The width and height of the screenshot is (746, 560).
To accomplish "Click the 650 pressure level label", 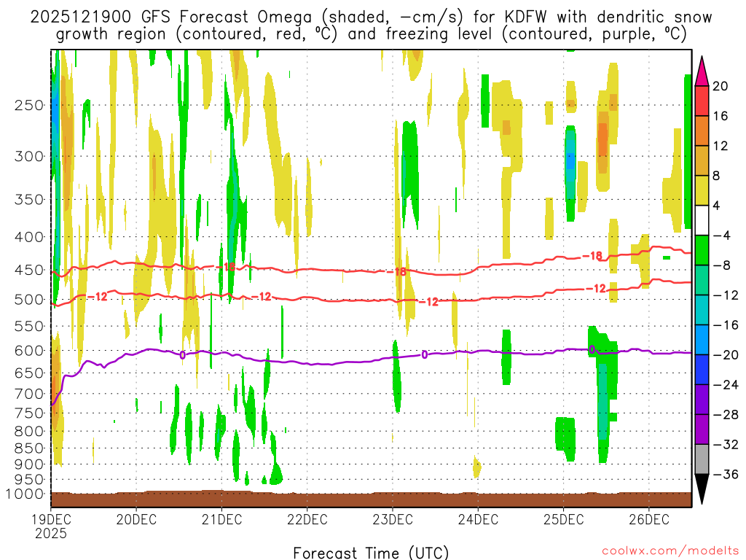I will pos(29,373).
